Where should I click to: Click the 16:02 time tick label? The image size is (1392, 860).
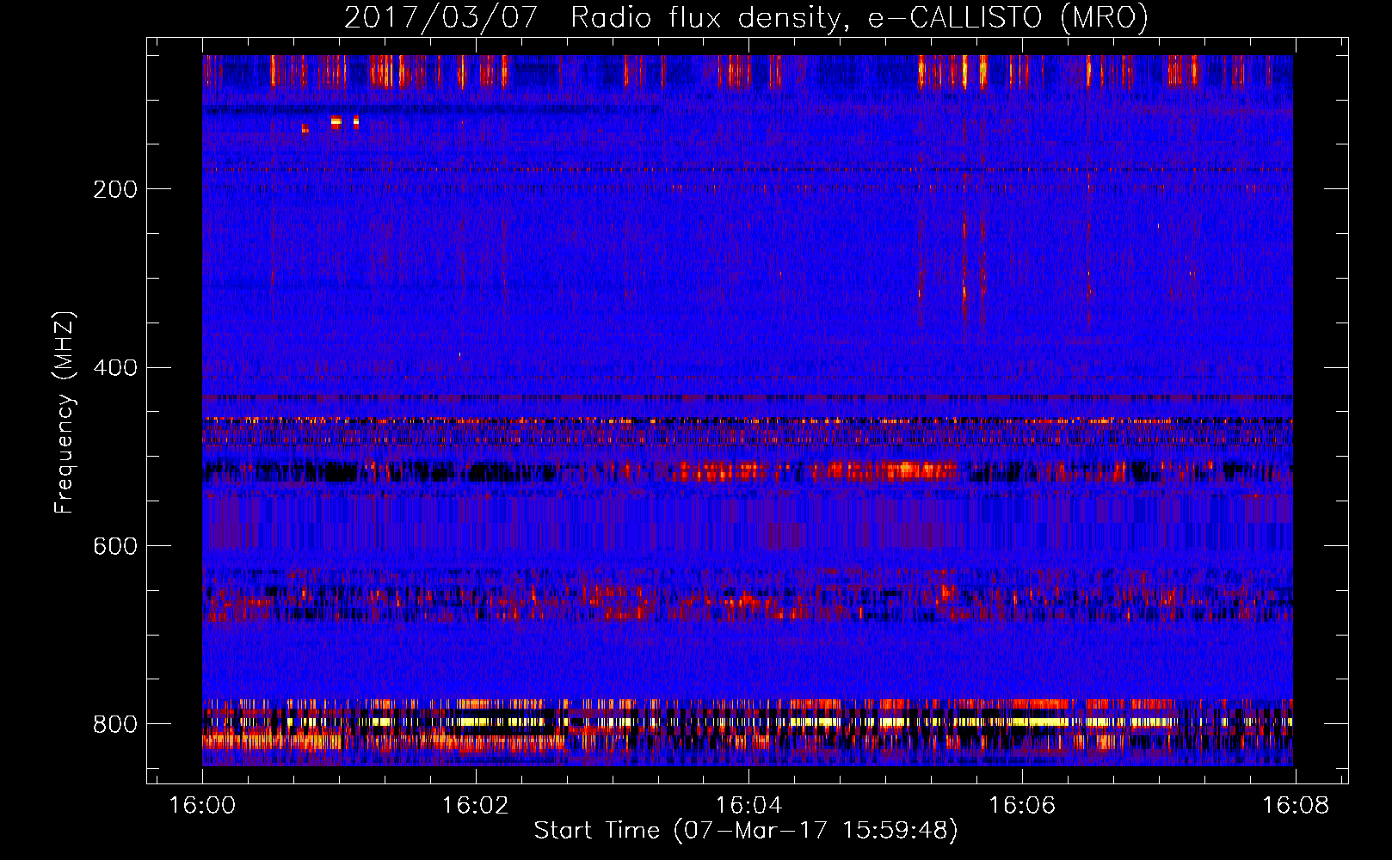click(476, 806)
